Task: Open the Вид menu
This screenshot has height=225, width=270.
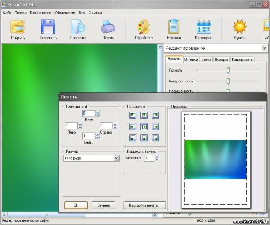Action: 81,13
